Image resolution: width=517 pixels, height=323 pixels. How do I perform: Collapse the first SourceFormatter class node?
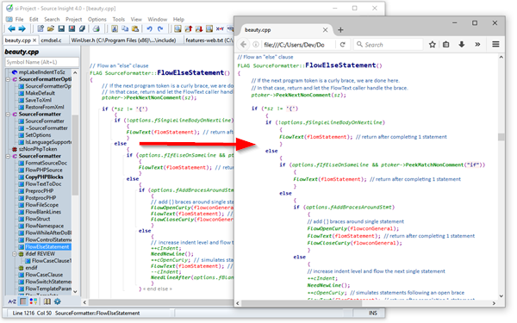click(8, 115)
